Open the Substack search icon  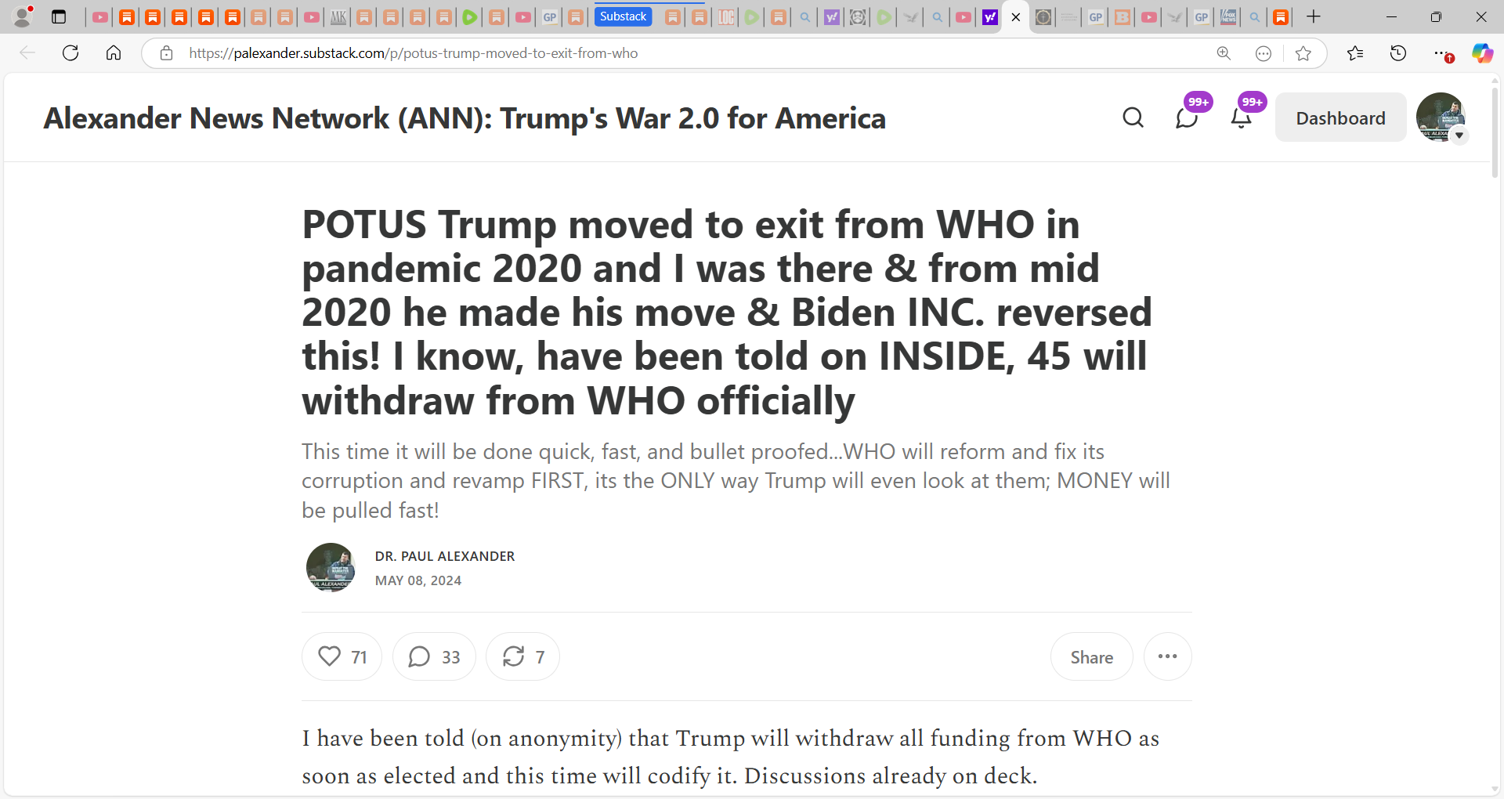pyautogui.click(x=1133, y=117)
